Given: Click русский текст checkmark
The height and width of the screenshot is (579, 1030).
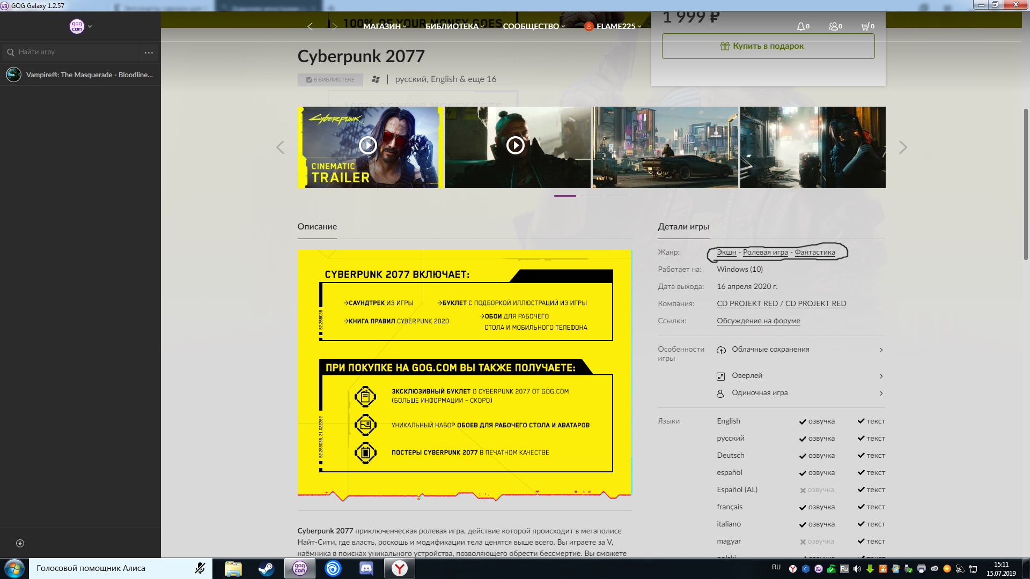Looking at the screenshot, I should (861, 439).
